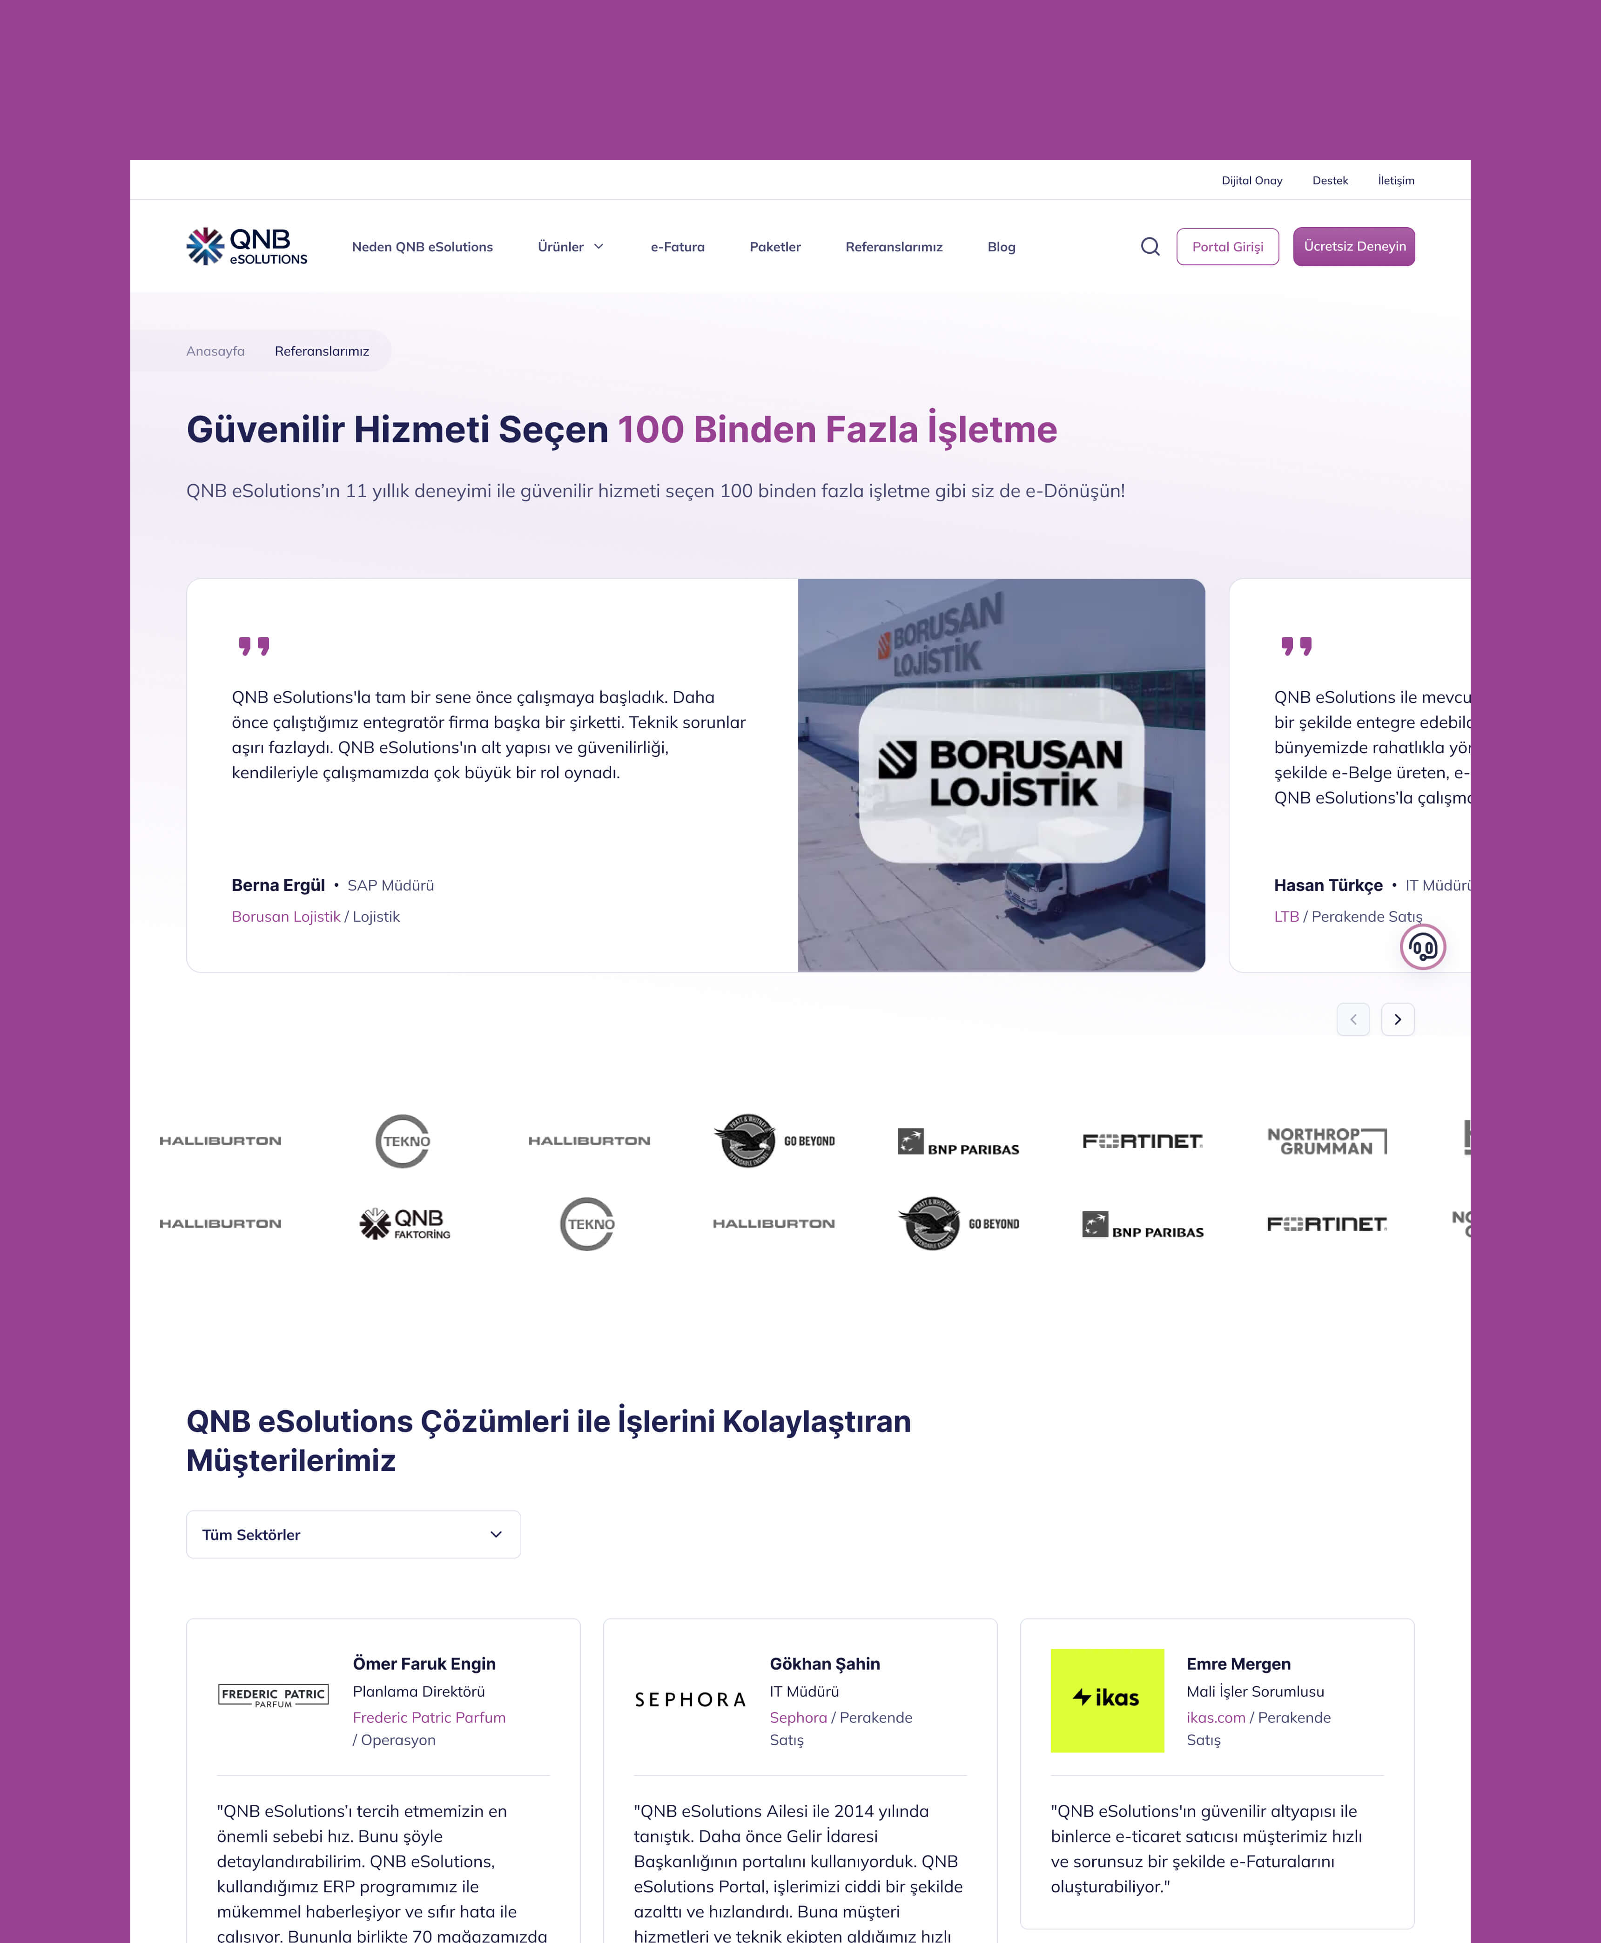Image resolution: width=1601 pixels, height=1943 pixels.
Task: Click the Borusan Lojistik testimonial image
Action: click(x=1001, y=775)
